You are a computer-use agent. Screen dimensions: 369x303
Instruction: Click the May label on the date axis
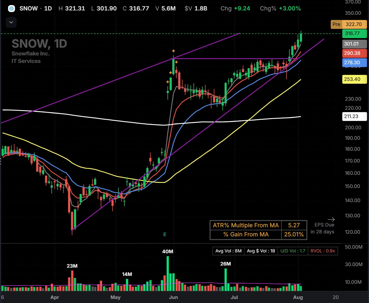[115, 297]
